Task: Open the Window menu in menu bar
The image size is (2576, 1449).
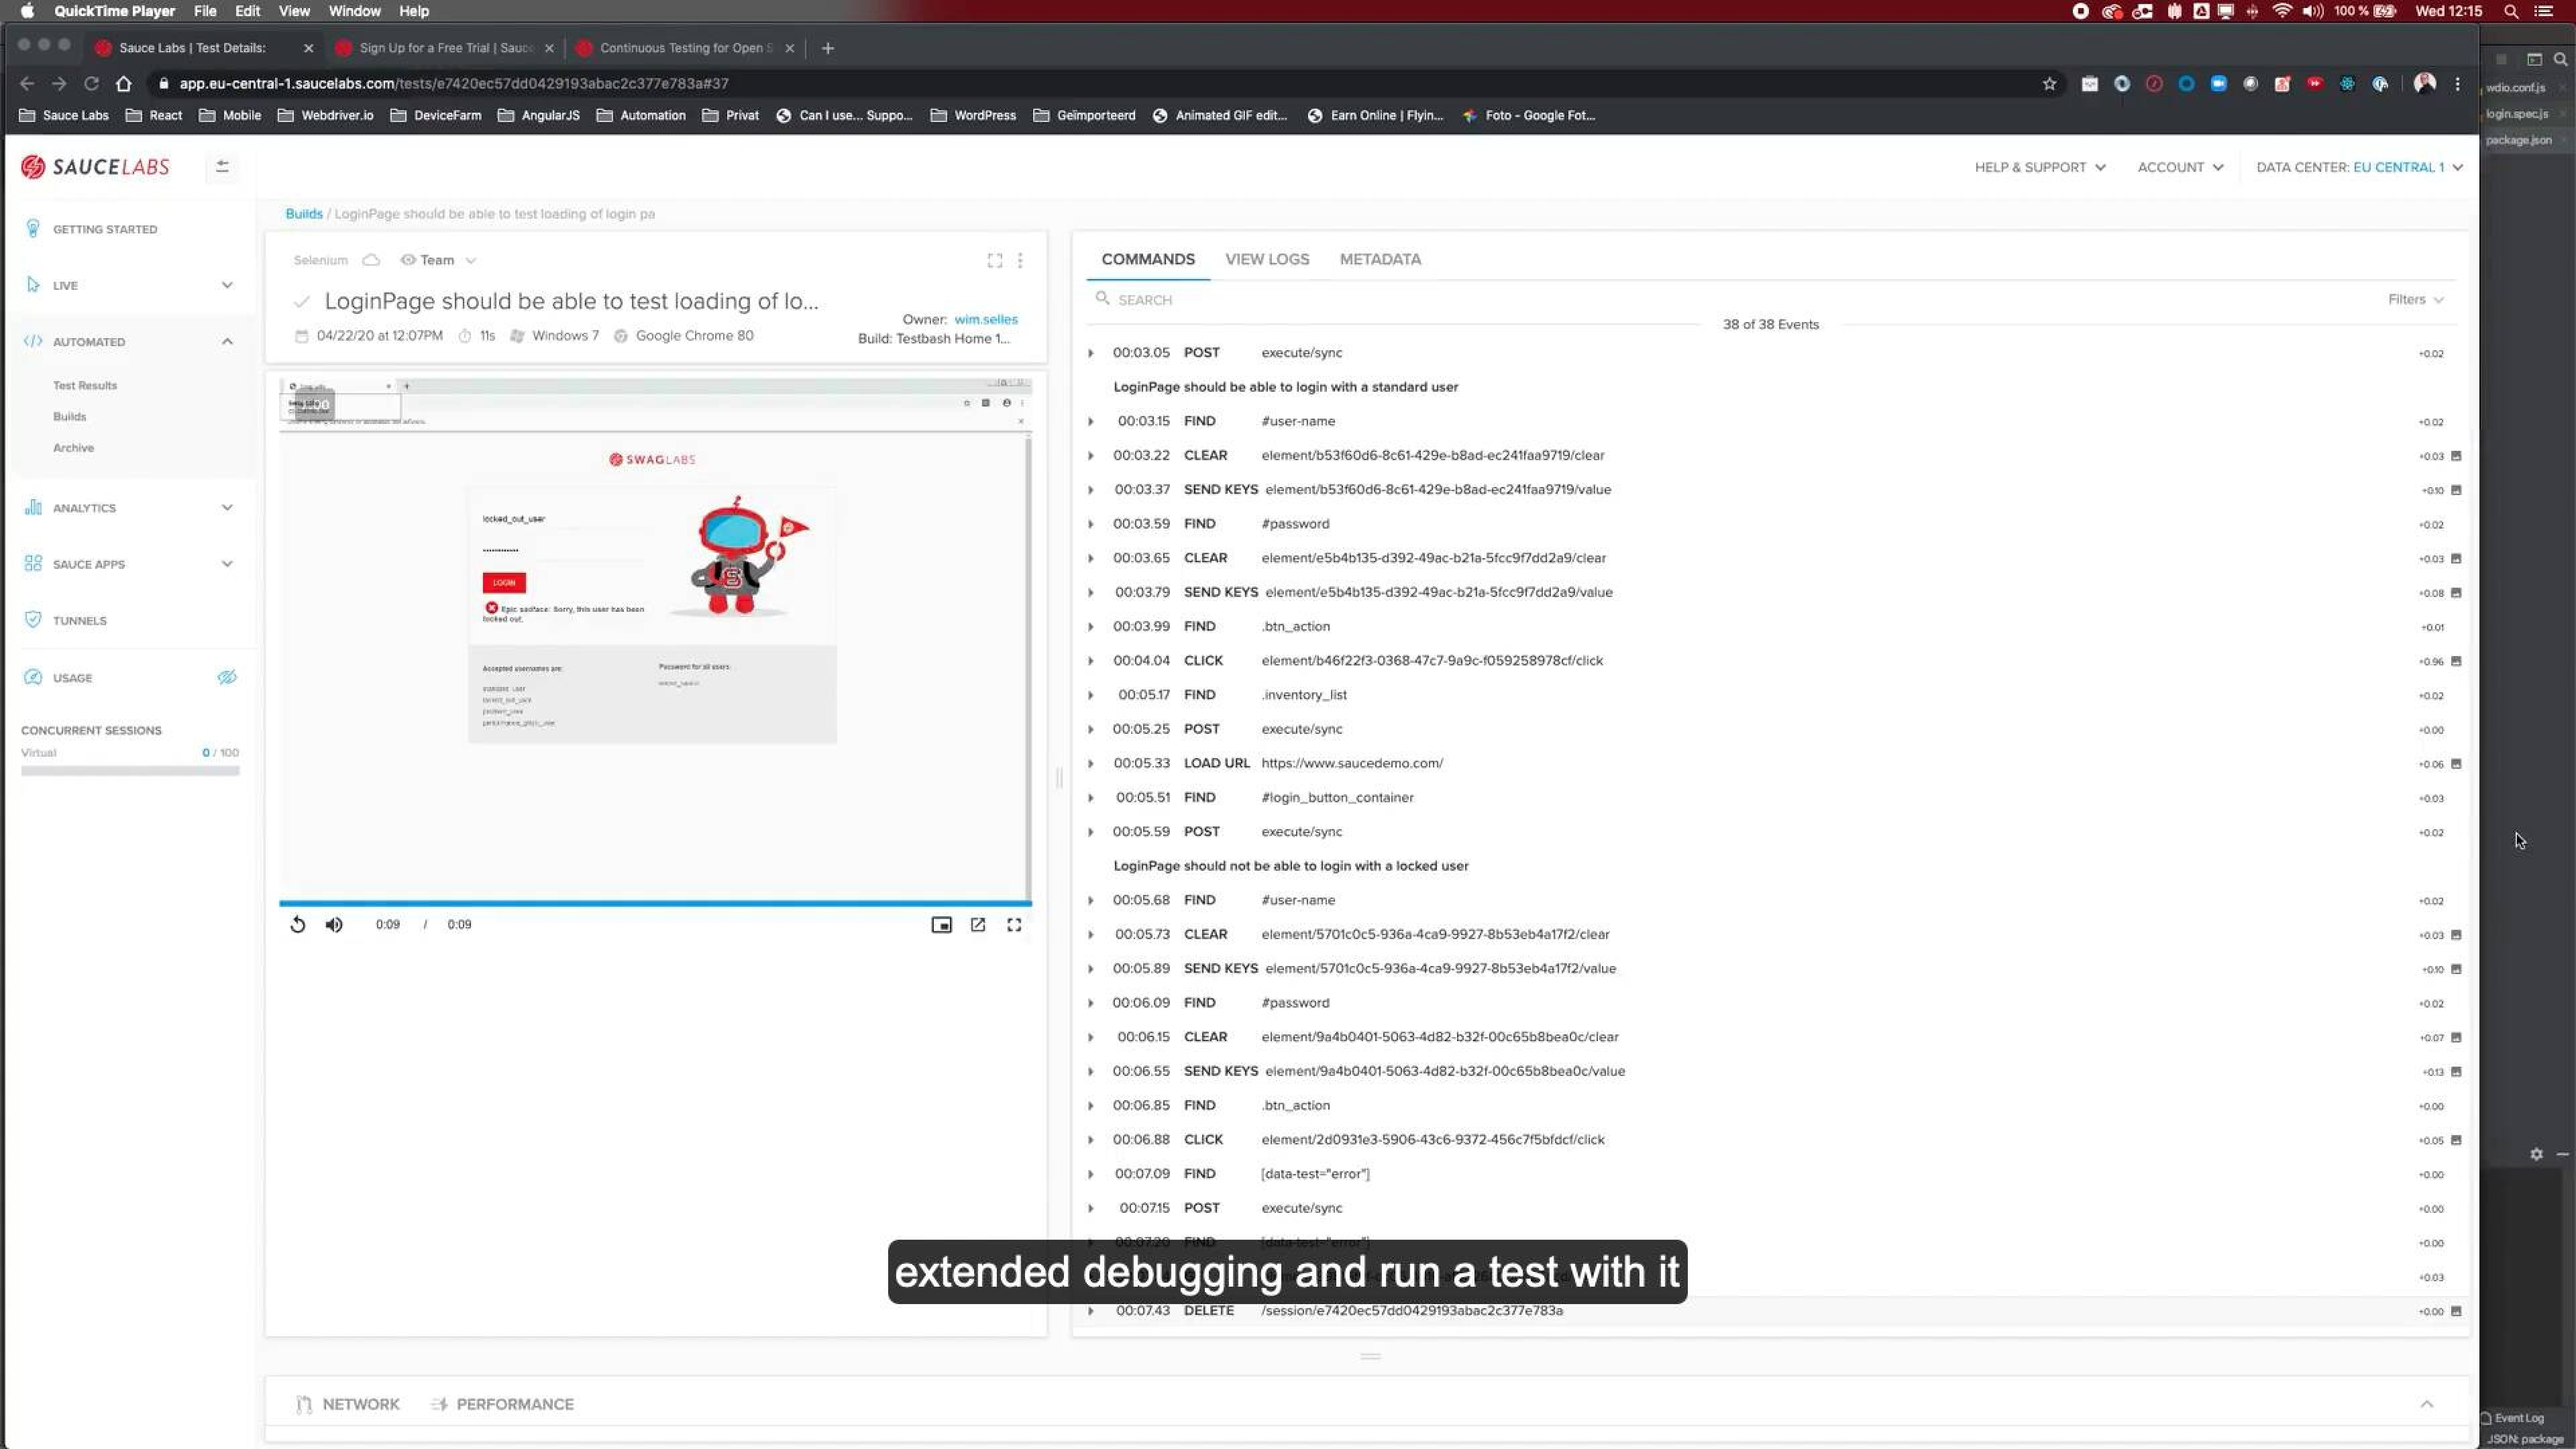Action: 354,11
